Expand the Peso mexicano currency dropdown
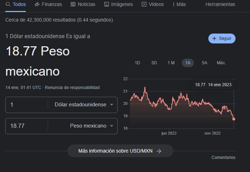250x172 pixels. coord(112,126)
